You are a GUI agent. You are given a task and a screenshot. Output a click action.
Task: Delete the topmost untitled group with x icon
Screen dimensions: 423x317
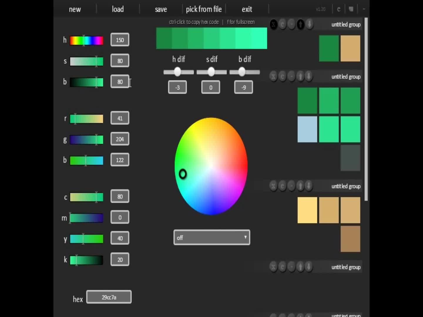(x=273, y=24)
